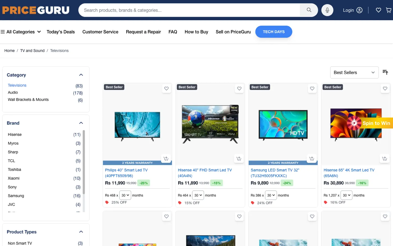Screen dimensions: 393x246
Task: Click the TECH DAYS button
Action: [274, 32]
